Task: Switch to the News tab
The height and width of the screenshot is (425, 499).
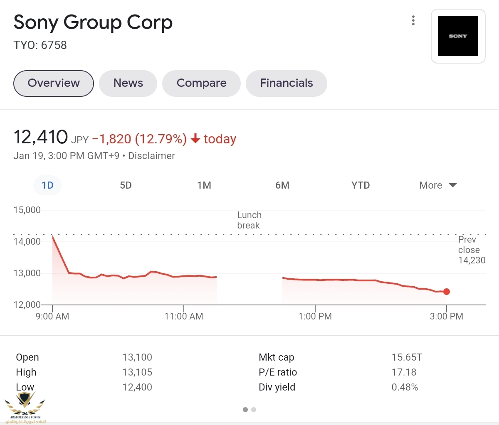Action: click(128, 83)
